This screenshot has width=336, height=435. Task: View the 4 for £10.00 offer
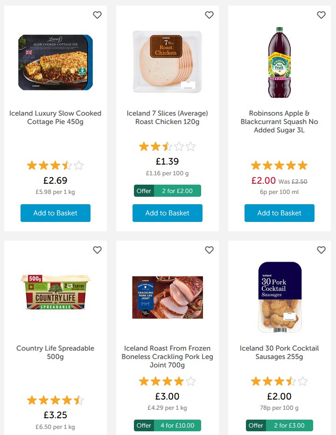(x=168, y=426)
